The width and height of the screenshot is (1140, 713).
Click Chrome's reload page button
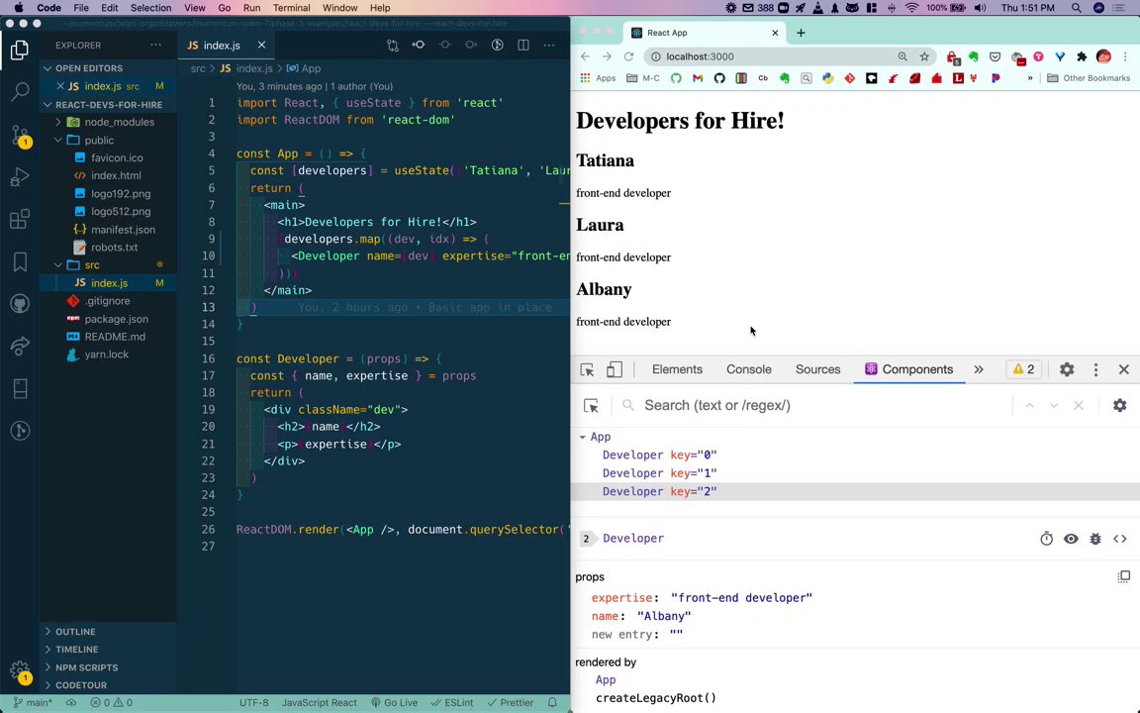[x=629, y=56]
